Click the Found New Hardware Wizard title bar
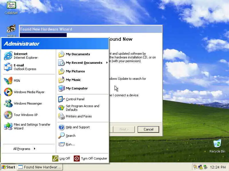The height and width of the screenshot is (171, 229). pos(91,29)
